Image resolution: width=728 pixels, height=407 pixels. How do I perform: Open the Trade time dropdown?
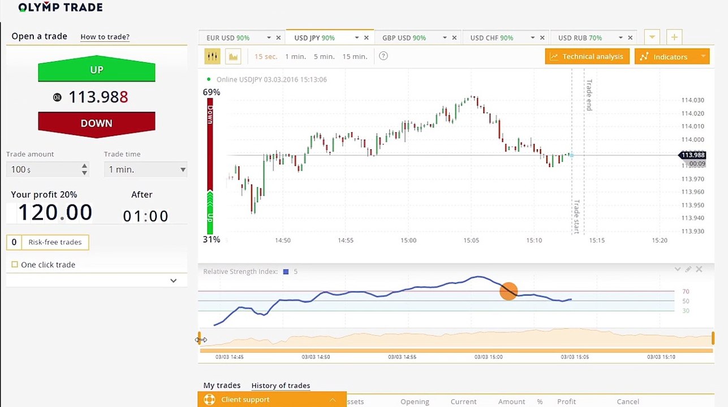[146, 170]
